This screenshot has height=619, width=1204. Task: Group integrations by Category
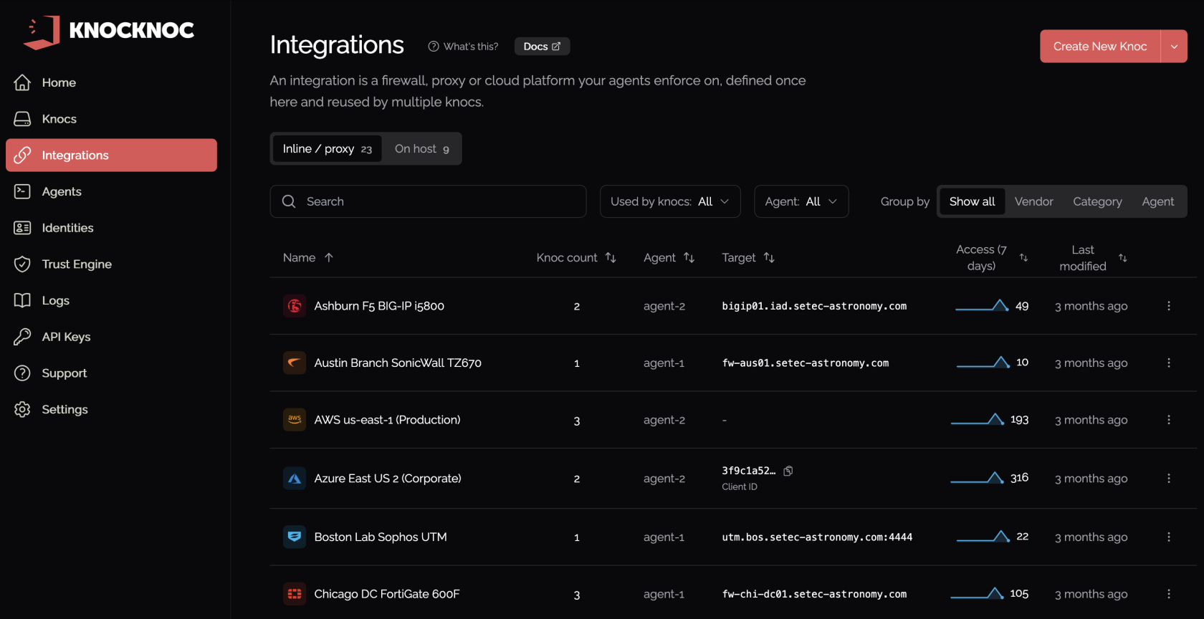click(x=1097, y=201)
